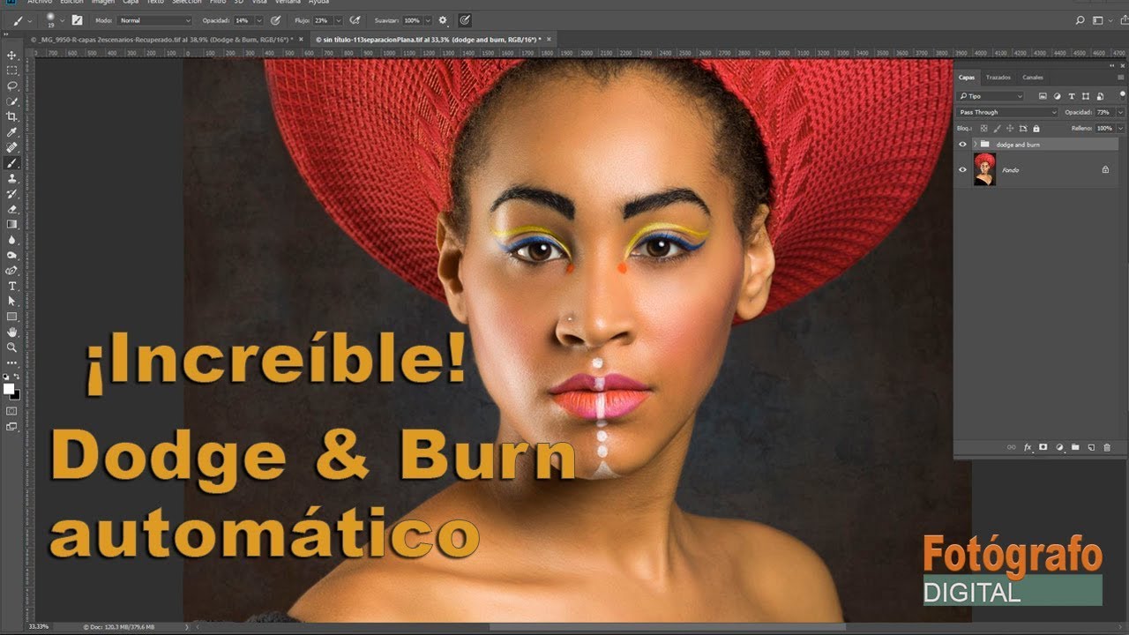
Task: Open the Pass Through blend mode dropdown
Action: click(x=1007, y=112)
